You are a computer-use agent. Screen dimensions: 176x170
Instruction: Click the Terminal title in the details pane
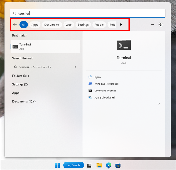pyautogui.click(x=124, y=58)
